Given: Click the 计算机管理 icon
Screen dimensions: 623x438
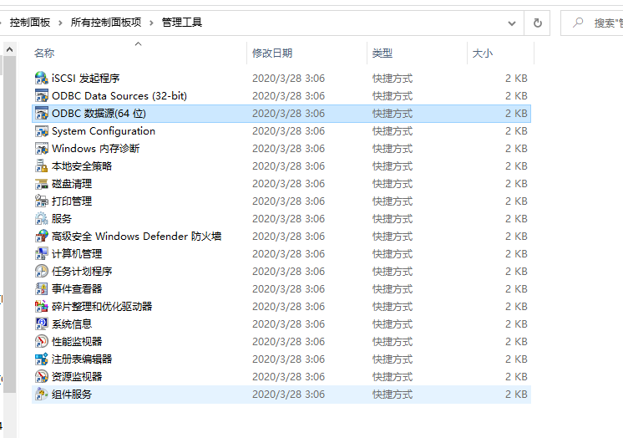Looking at the screenshot, I should 41,254.
